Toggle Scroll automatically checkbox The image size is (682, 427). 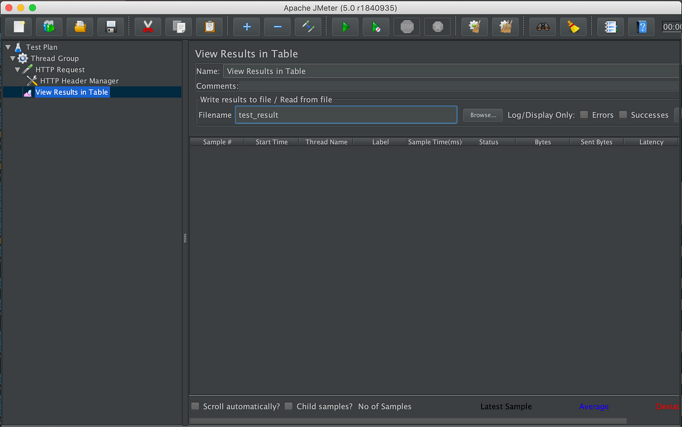[x=196, y=406]
